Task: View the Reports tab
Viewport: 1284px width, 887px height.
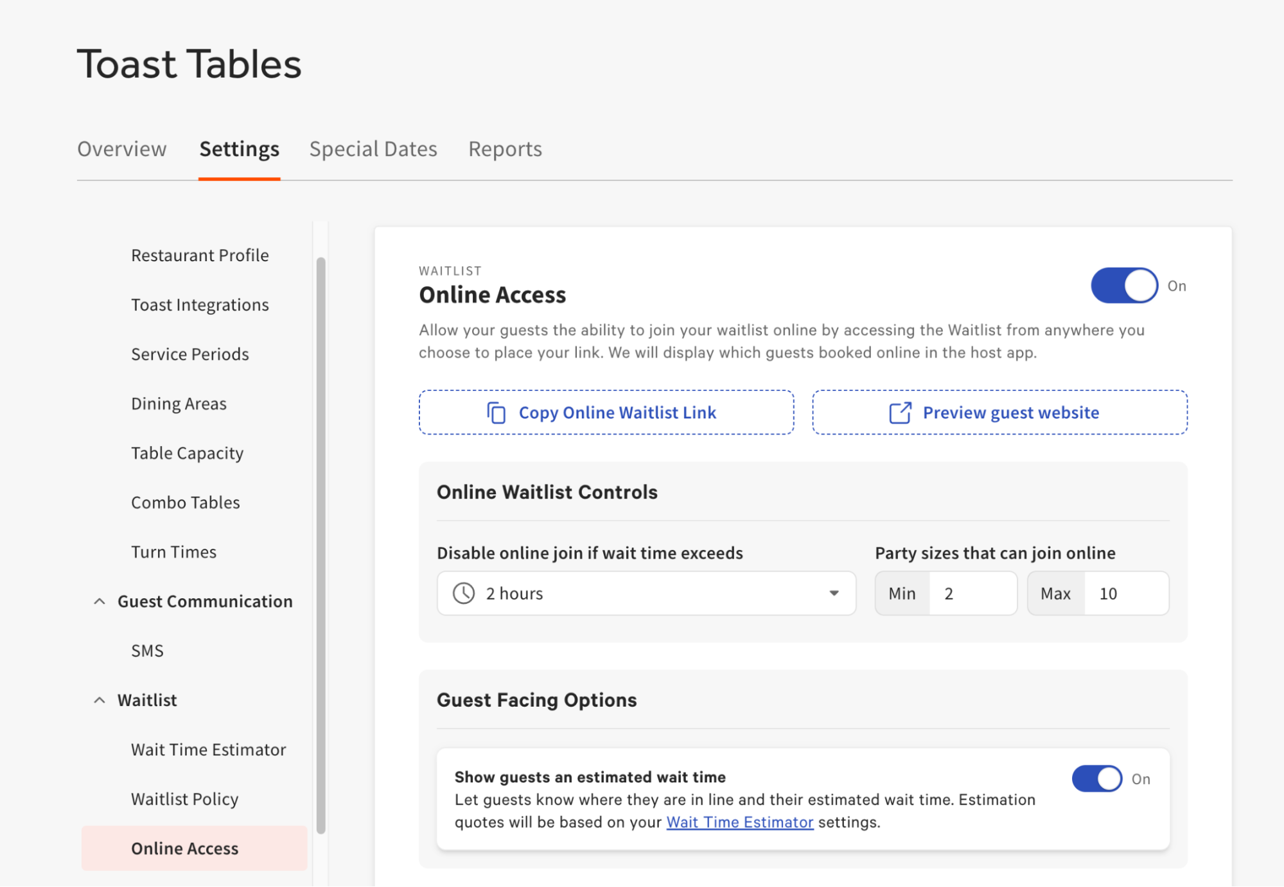Action: [505, 149]
